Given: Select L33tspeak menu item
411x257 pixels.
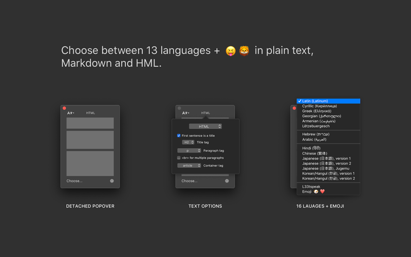Looking at the screenshot, I should pos(328,187).
